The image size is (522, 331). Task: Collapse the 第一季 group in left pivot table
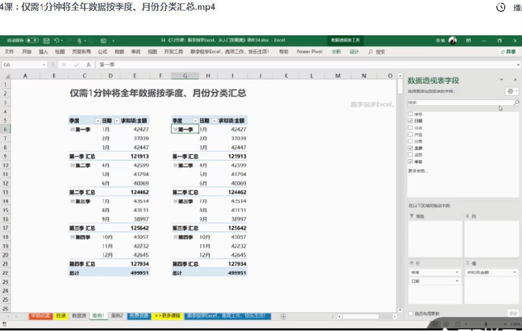point(72,130)
